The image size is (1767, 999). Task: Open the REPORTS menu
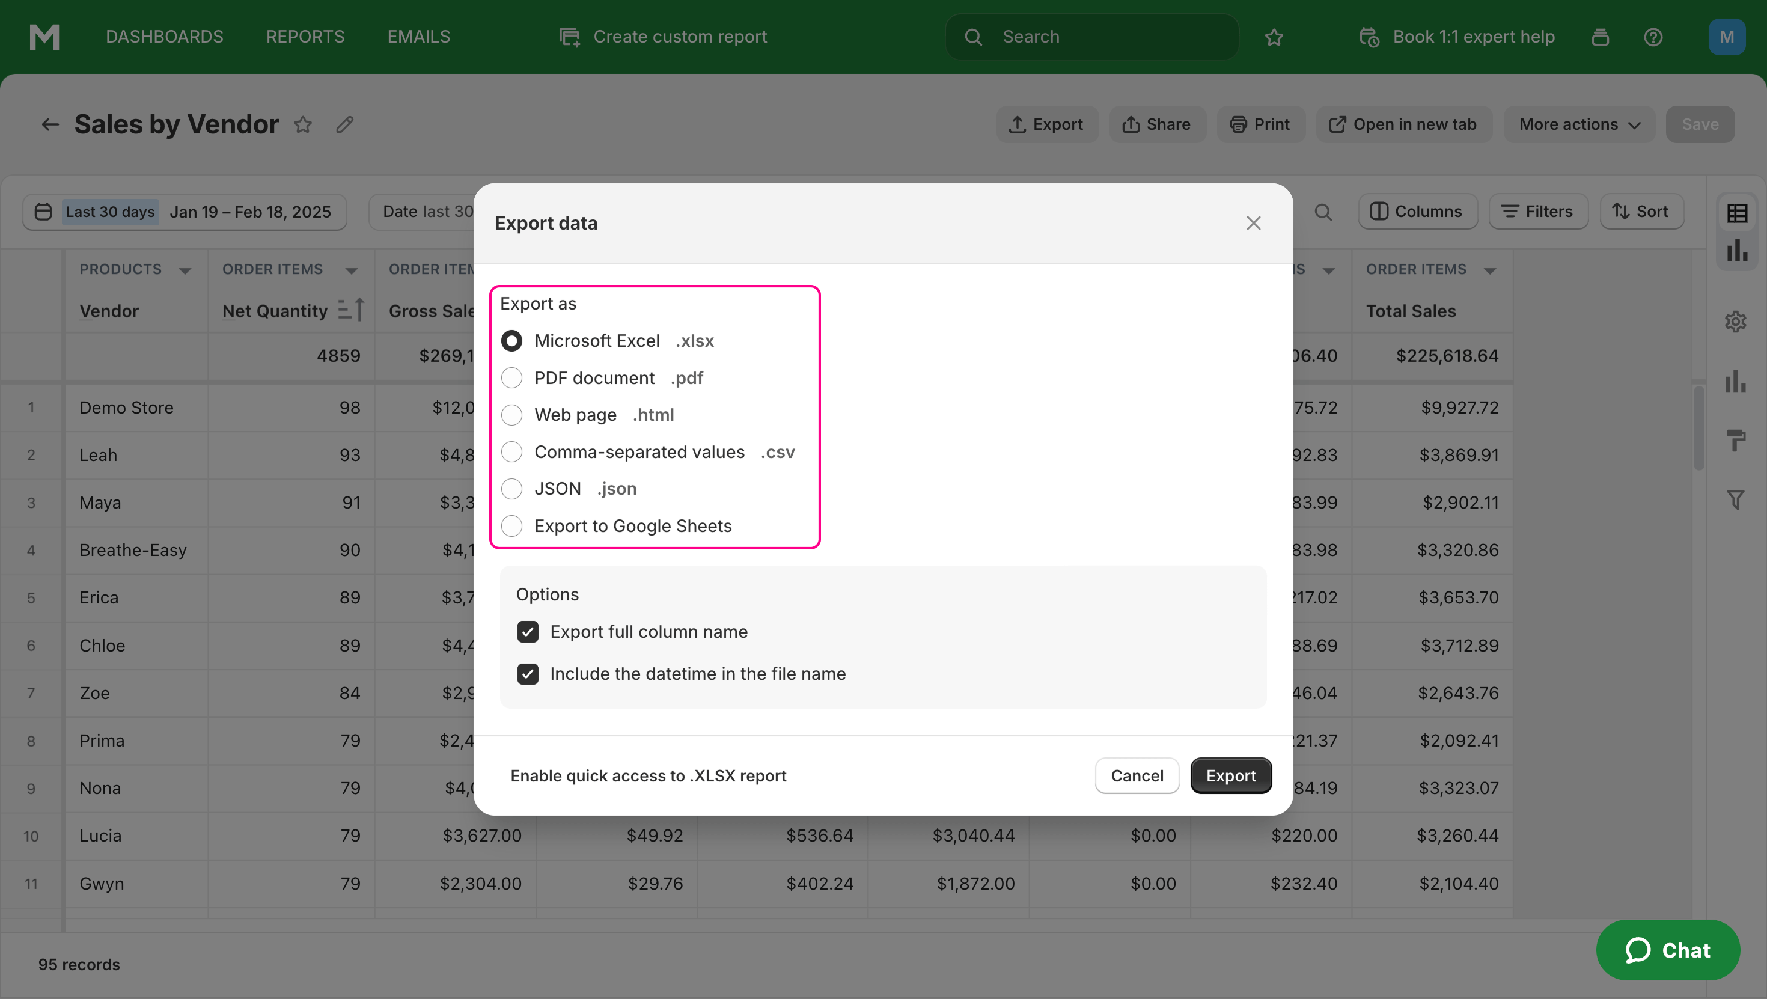point(305,36)
